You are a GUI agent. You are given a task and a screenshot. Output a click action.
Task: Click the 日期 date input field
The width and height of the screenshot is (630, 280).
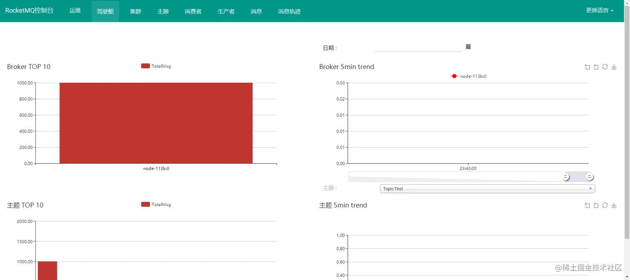pyautogui.click(x=418, y=47)
